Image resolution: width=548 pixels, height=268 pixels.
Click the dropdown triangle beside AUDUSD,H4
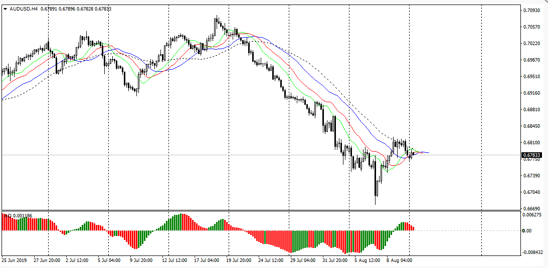[x=6, y=9]
